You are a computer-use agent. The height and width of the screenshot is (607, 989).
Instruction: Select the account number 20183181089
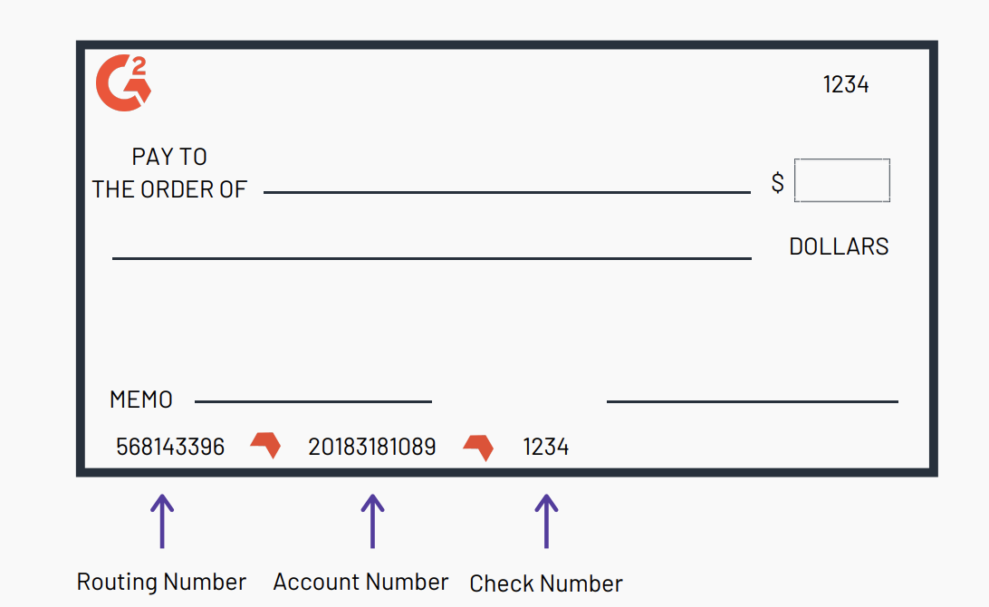[x=371, y=447]
